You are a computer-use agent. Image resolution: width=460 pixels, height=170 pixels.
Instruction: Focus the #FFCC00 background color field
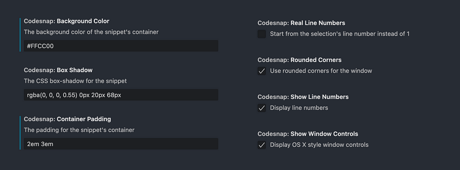pyautogui.click(x=121, y=46)
